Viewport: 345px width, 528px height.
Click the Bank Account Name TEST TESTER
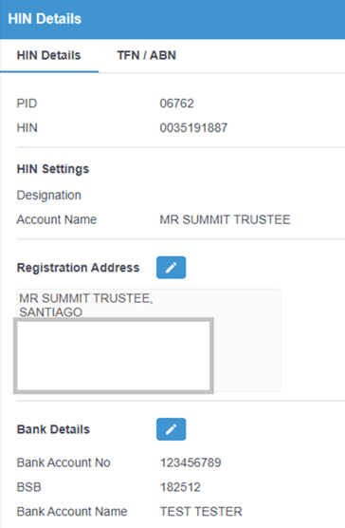(201, 512)
